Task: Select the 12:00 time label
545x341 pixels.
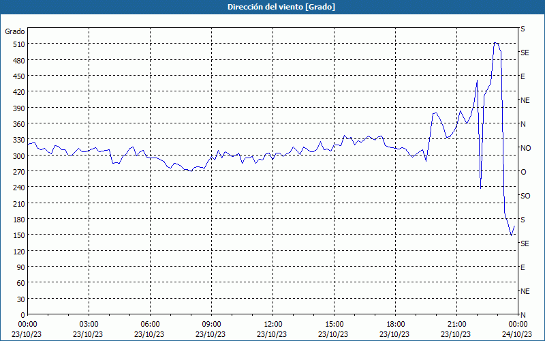Action: coord(273,325)
